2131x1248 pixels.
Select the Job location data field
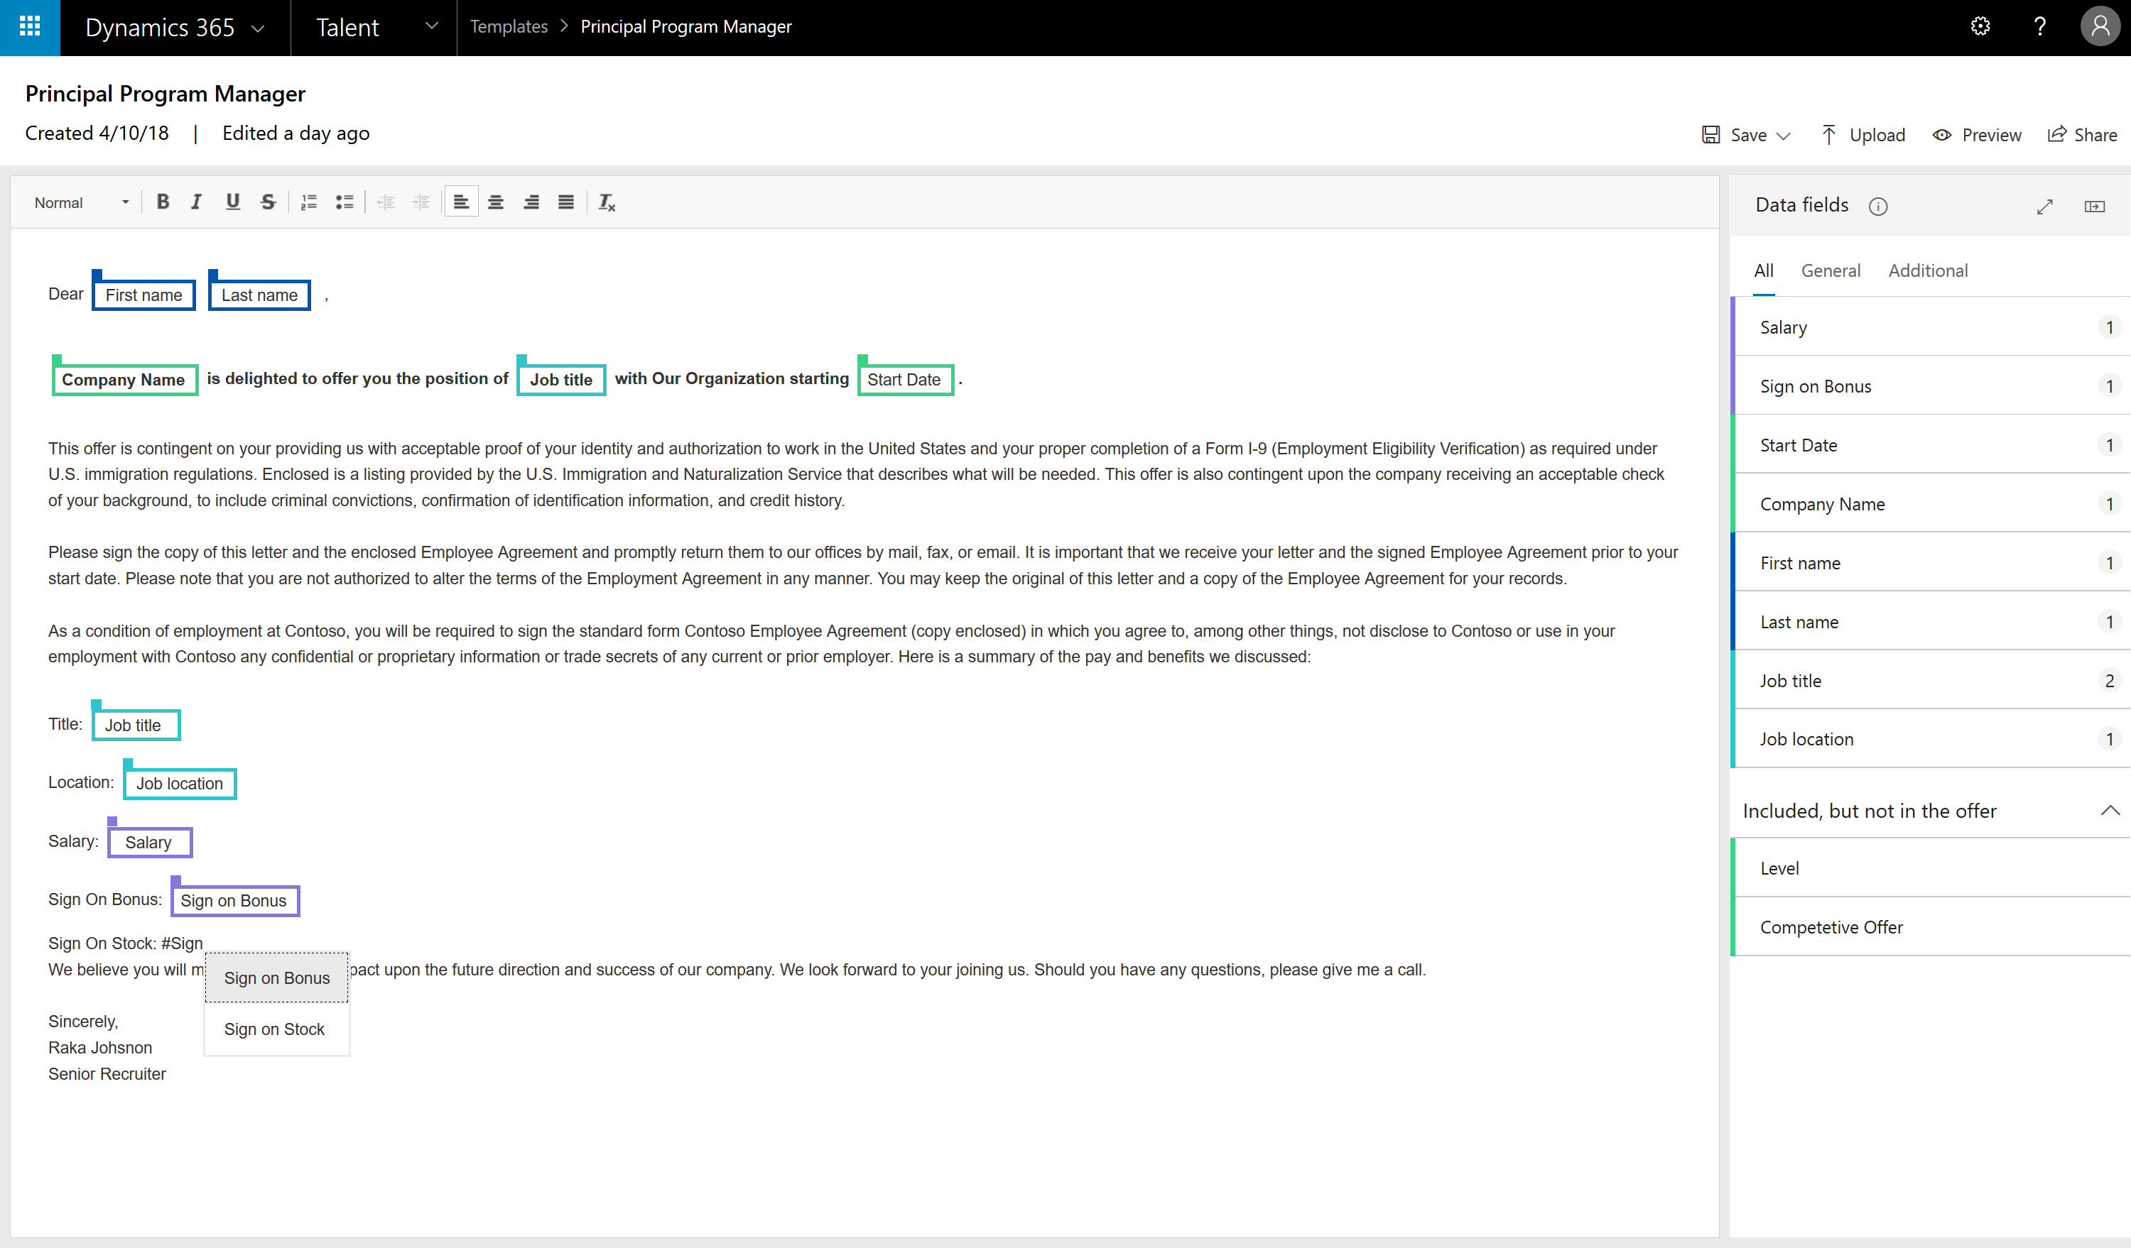1806,739
